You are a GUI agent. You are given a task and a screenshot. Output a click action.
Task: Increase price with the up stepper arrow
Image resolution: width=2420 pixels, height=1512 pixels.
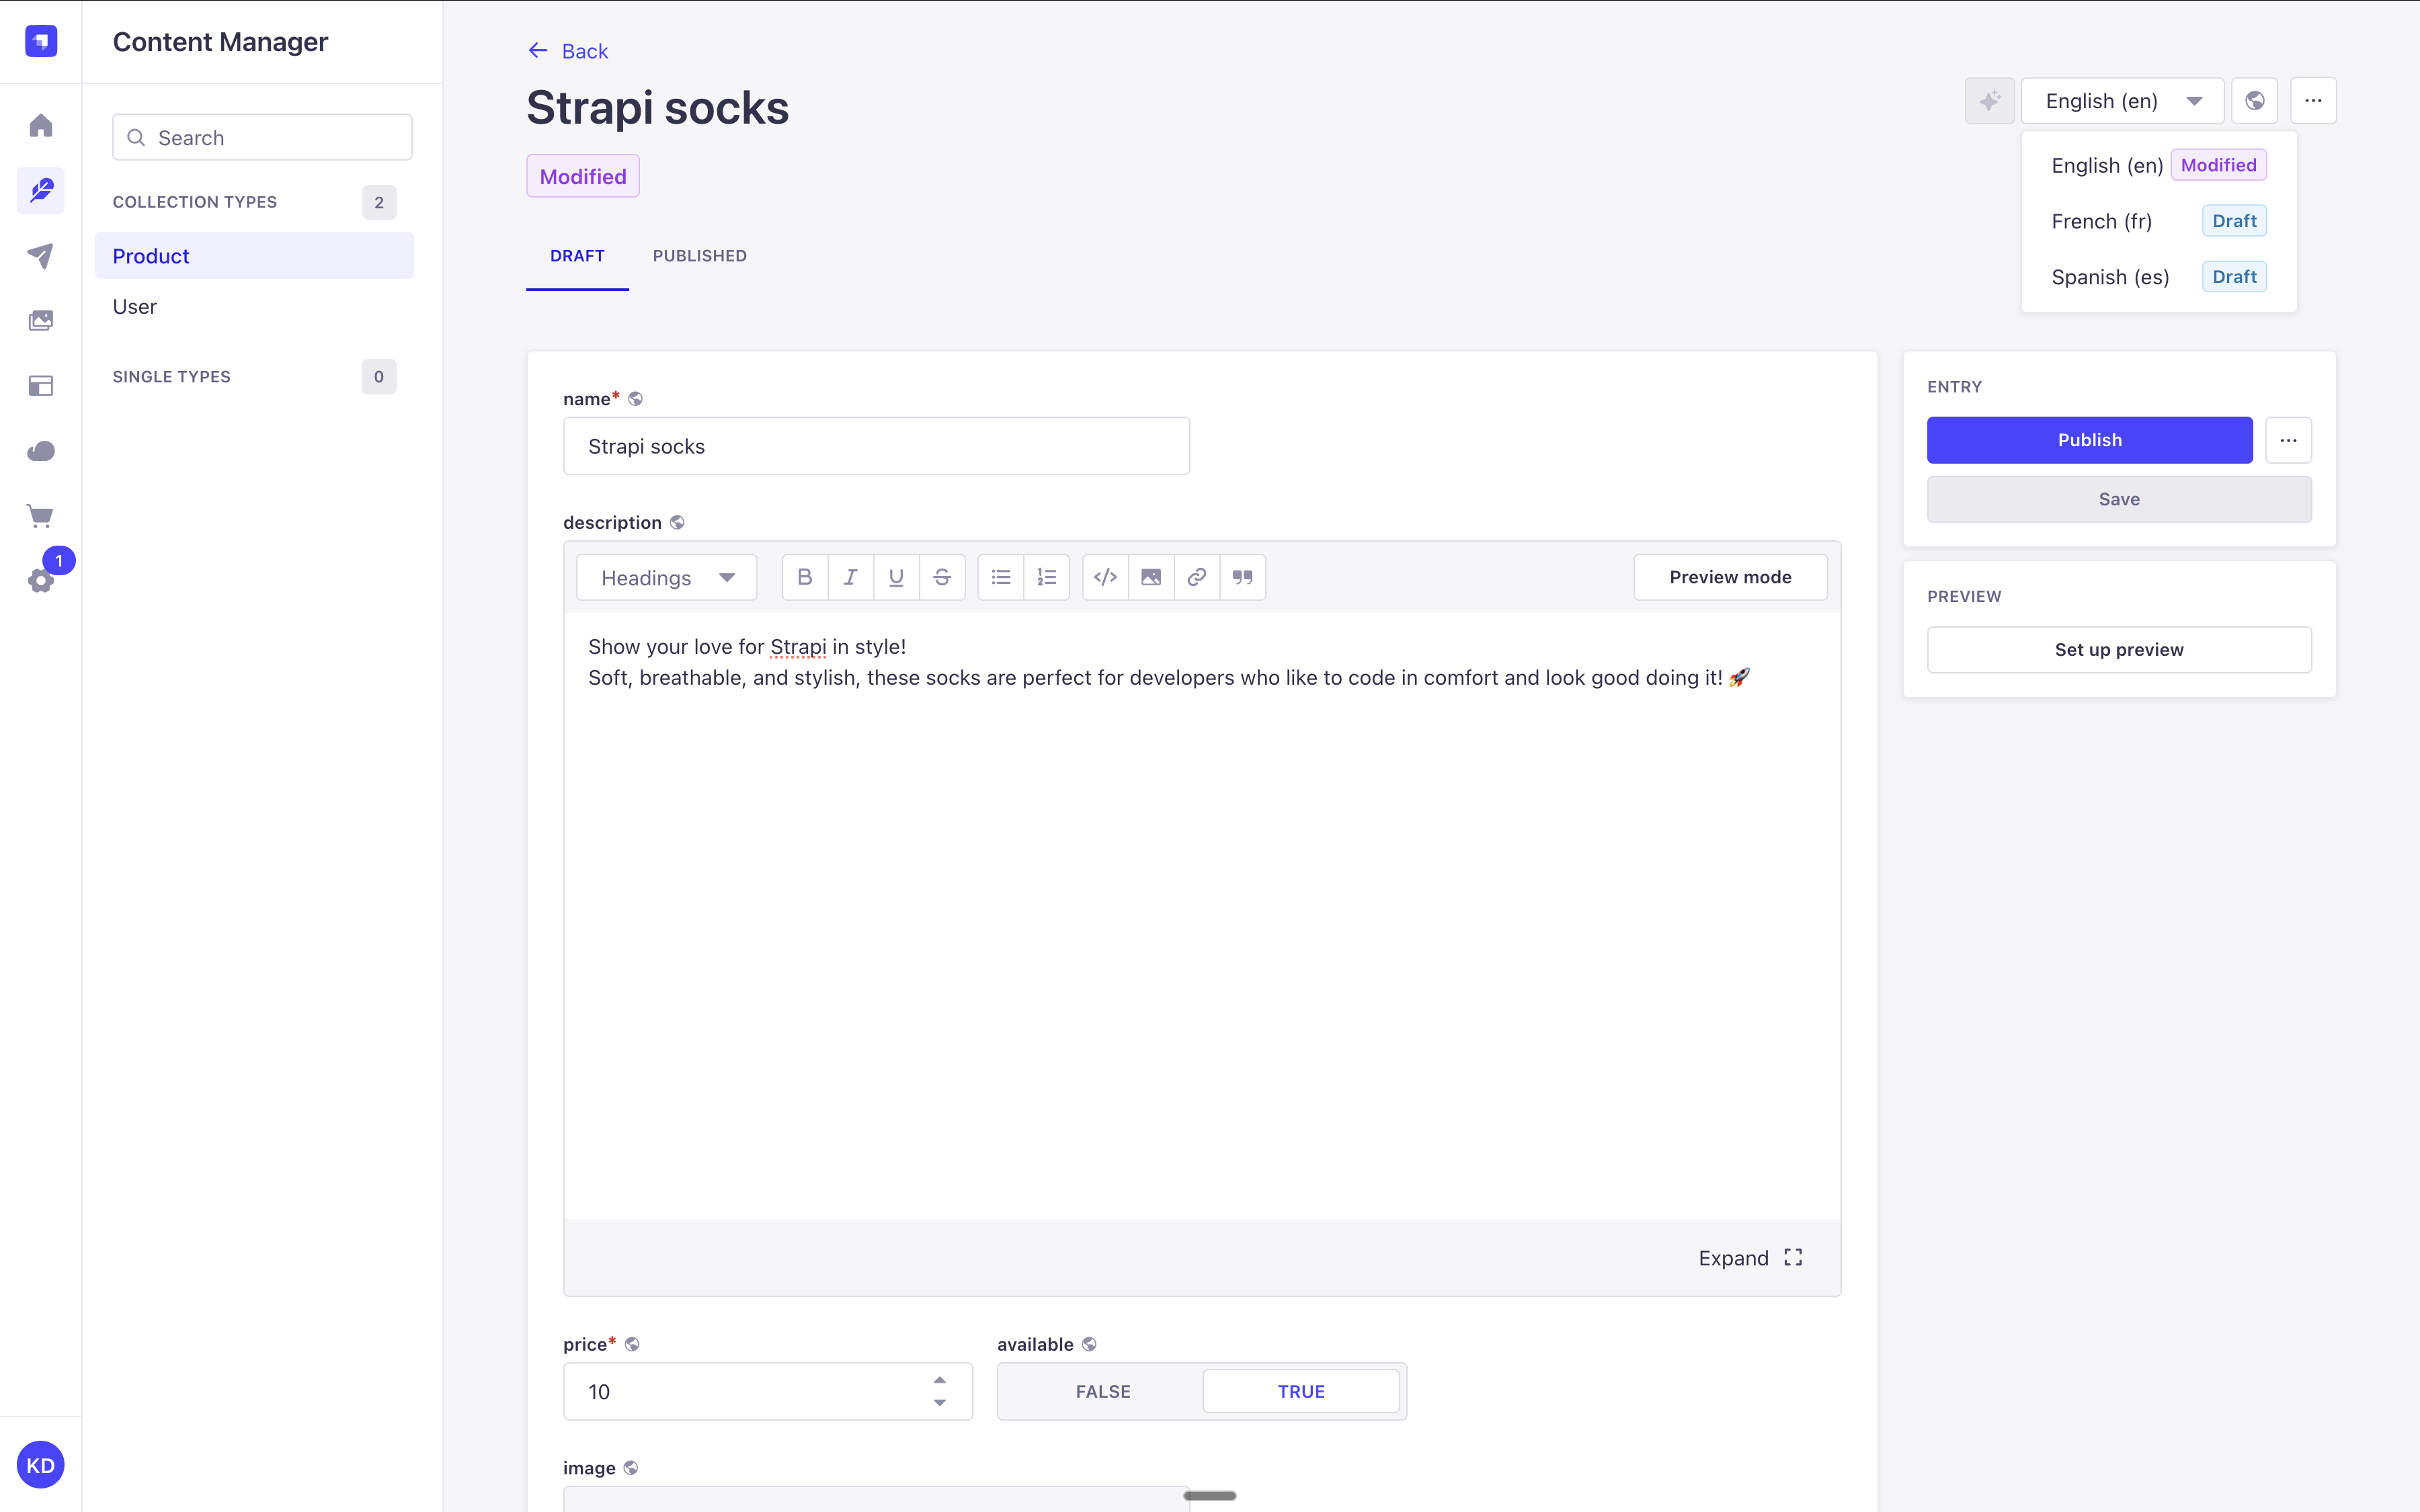point(940,1380)
